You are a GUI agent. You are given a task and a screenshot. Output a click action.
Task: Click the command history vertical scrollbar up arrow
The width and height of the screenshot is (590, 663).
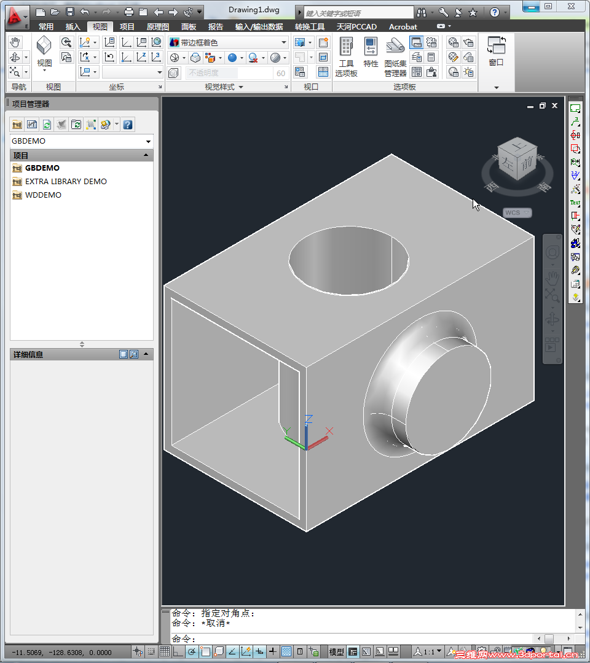pos(580,615)
